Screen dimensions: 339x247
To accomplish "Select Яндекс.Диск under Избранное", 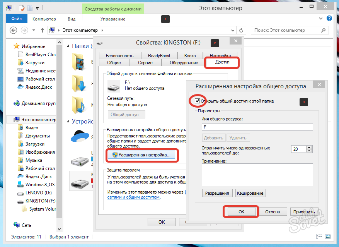I will [35, 87].
